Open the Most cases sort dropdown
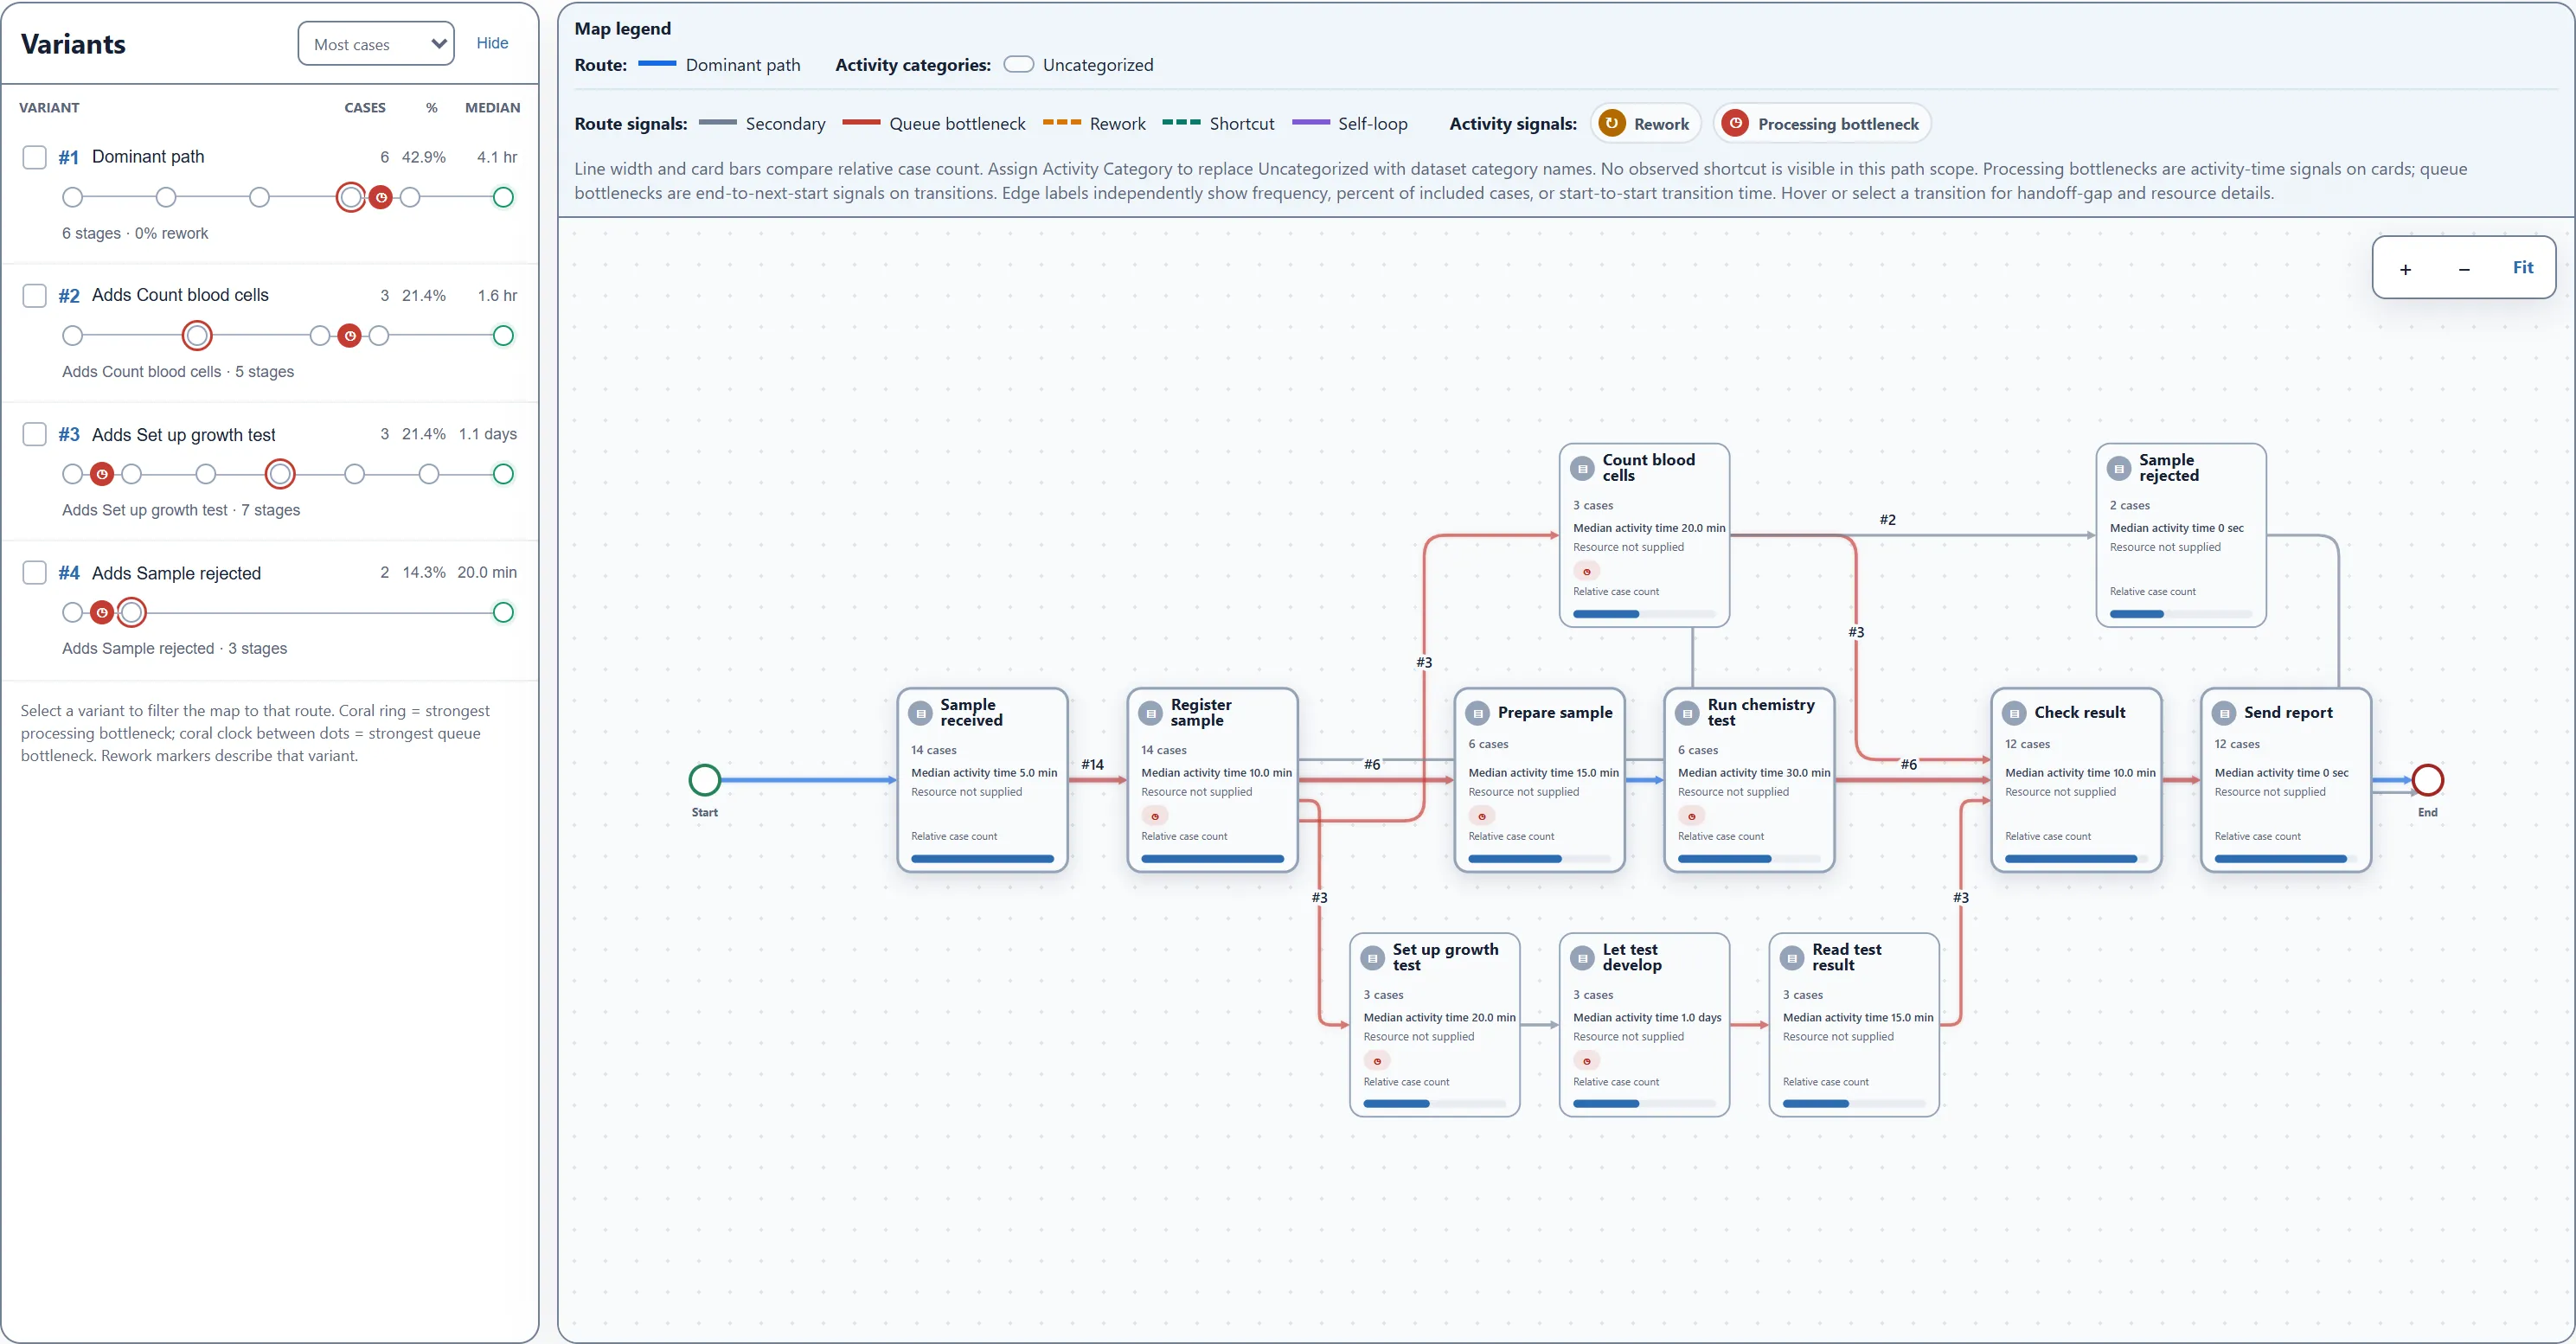The width and height of the screenshot is (2576, 1344). coord(376,44)
